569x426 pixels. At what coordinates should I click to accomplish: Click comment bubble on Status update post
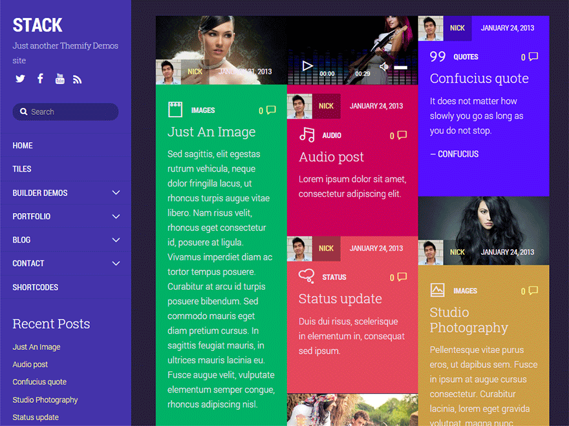[x=402, y=277]
